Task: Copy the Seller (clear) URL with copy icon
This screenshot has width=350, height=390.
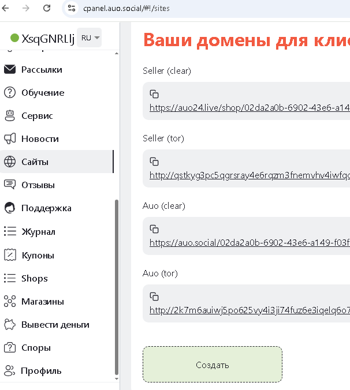Action: pos(154,94)
